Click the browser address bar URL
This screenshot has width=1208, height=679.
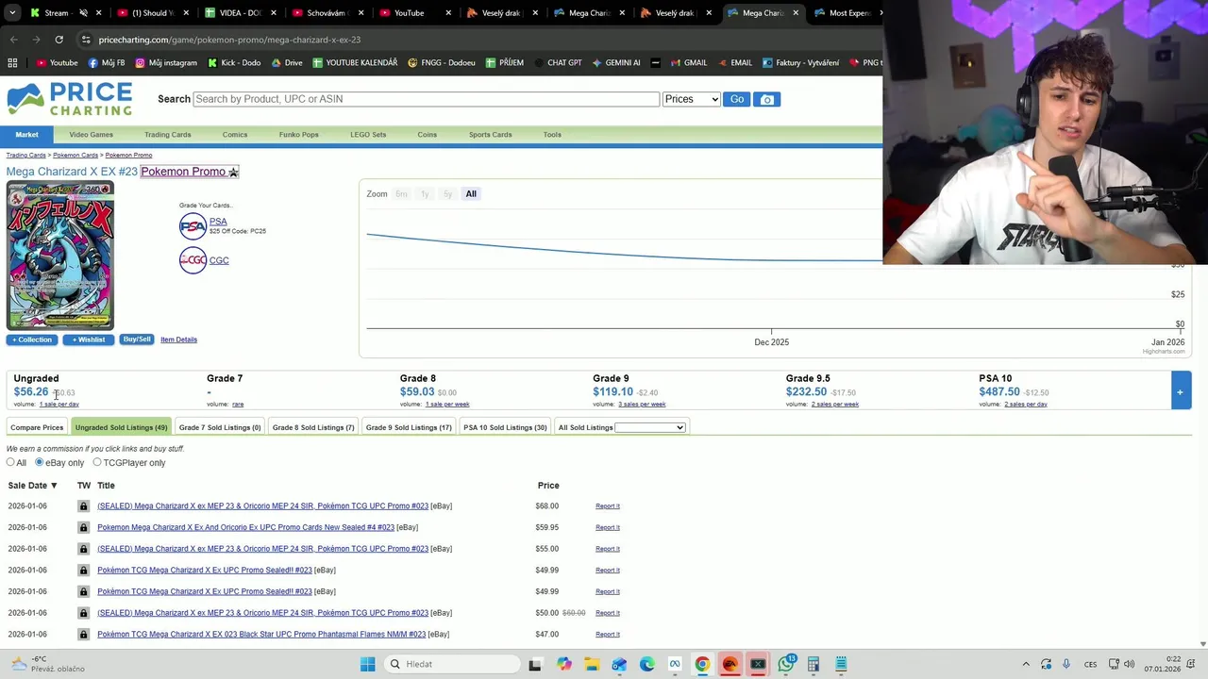pyautogui.click(x=229, y=40)
